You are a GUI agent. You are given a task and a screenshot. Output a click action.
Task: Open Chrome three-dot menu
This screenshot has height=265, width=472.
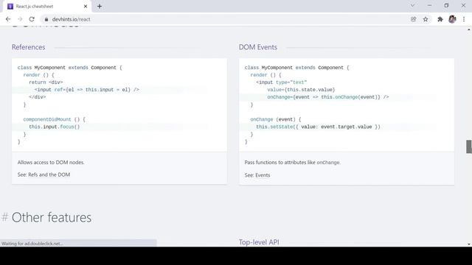click(x=464, y=19)
